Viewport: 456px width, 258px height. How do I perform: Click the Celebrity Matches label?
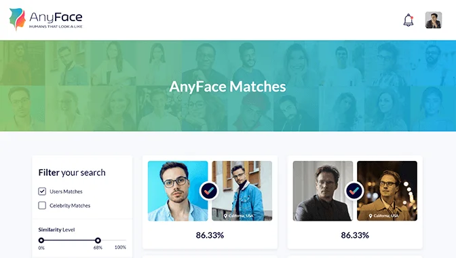70,206
